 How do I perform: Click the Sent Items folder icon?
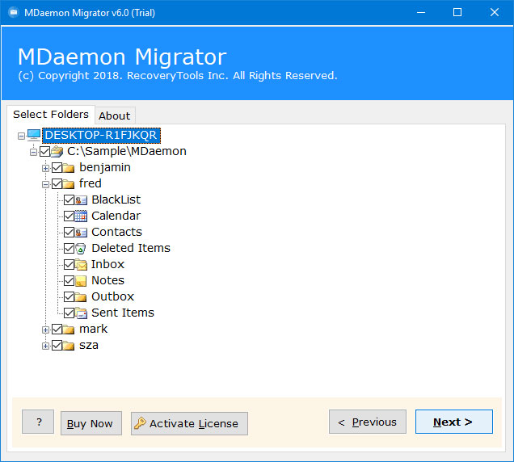[x=81, y=313]
